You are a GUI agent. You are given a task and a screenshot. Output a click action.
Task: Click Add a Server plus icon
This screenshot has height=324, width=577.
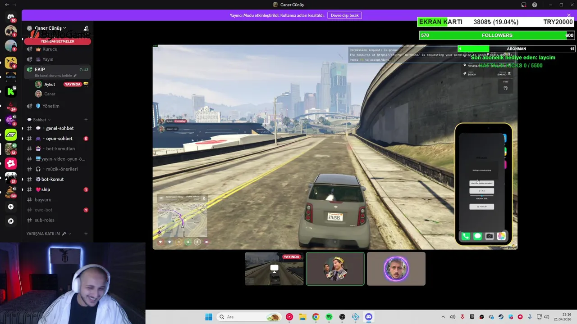11,207
